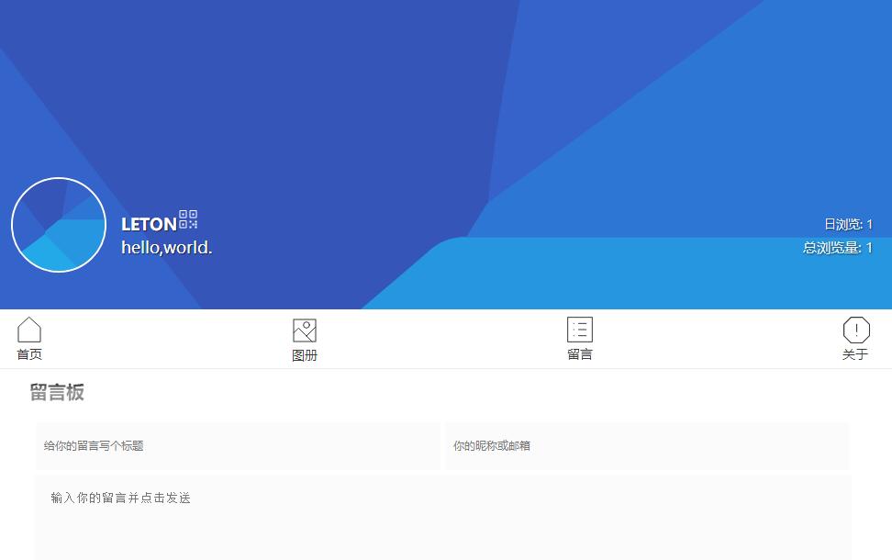The height and width of the screenshot is (560, 892).
Task: Click the circular profile avatar
Action: coord(59,225)
